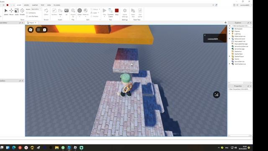The height and width of the screenshot is (151, 268).
Task: Select ReplicatedStorage in Explorer
Action: (x=241, y=44)
